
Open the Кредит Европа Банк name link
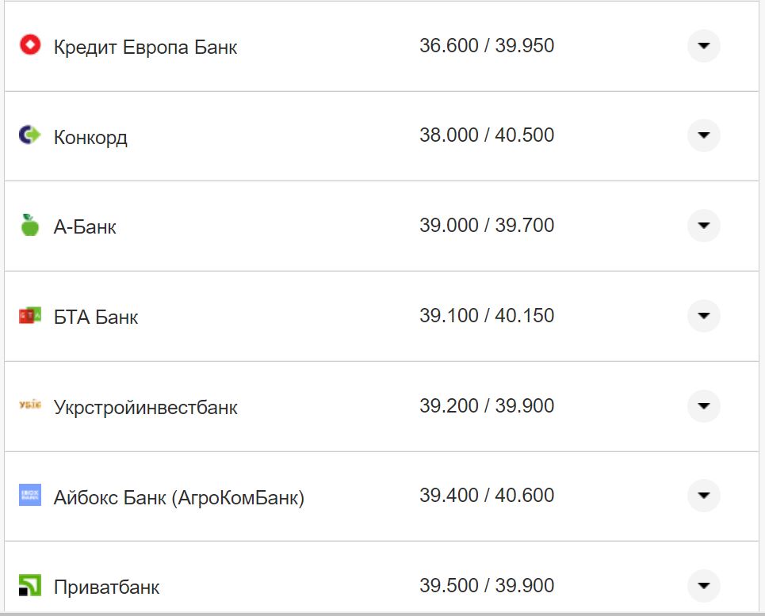145,47
